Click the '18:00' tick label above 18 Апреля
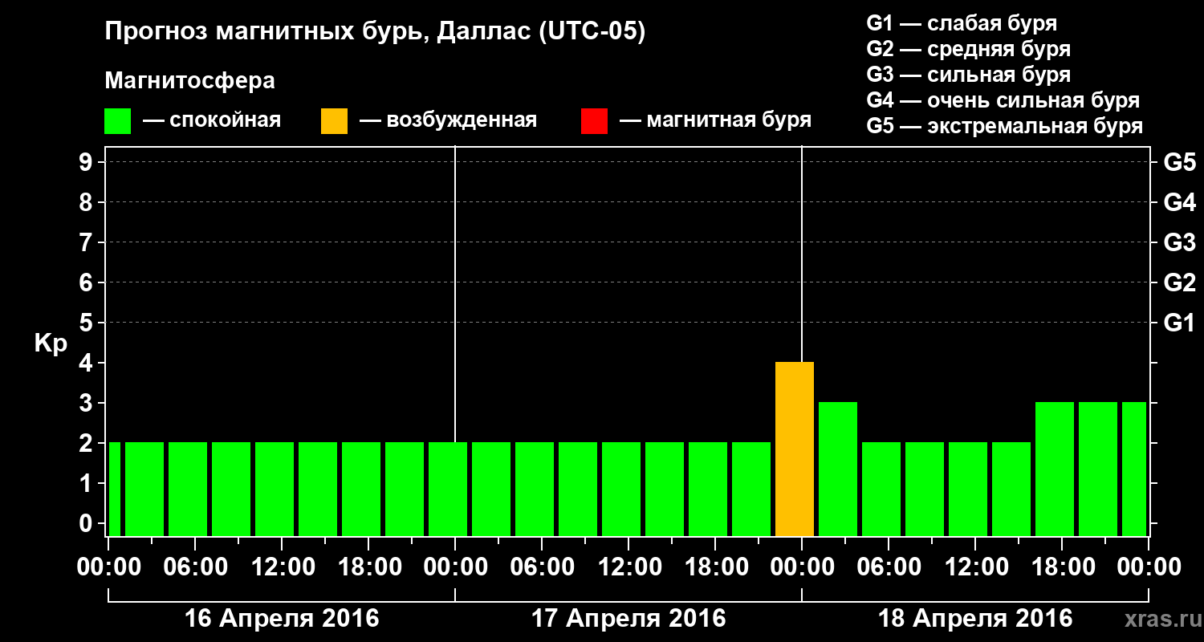 [x=1062, y=567]
